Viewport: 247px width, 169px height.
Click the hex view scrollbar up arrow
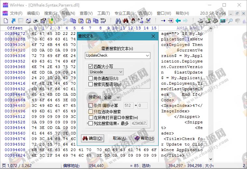pos(211,28)
